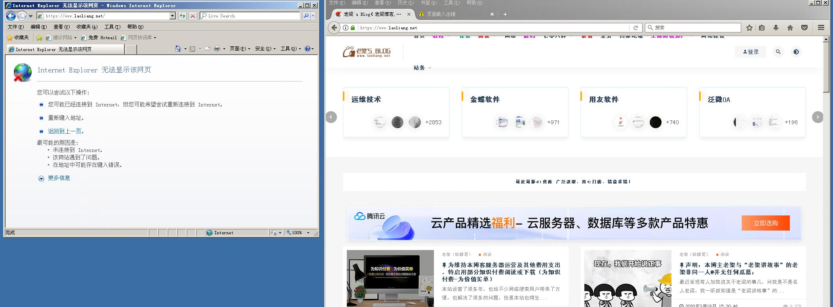
Task: Click the blog search magnifier icon
Action: point(778,52)
